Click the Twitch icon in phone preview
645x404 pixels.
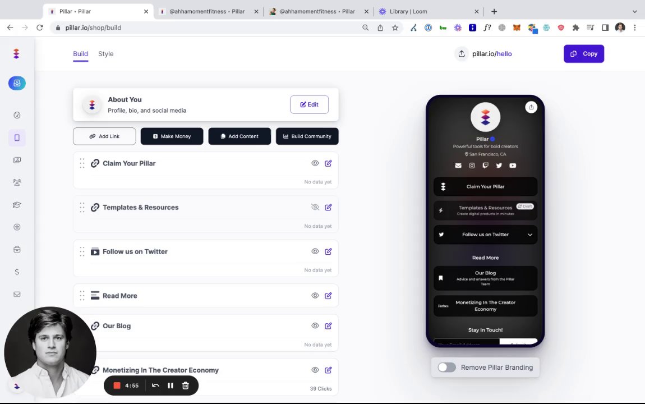pos(485,166)
